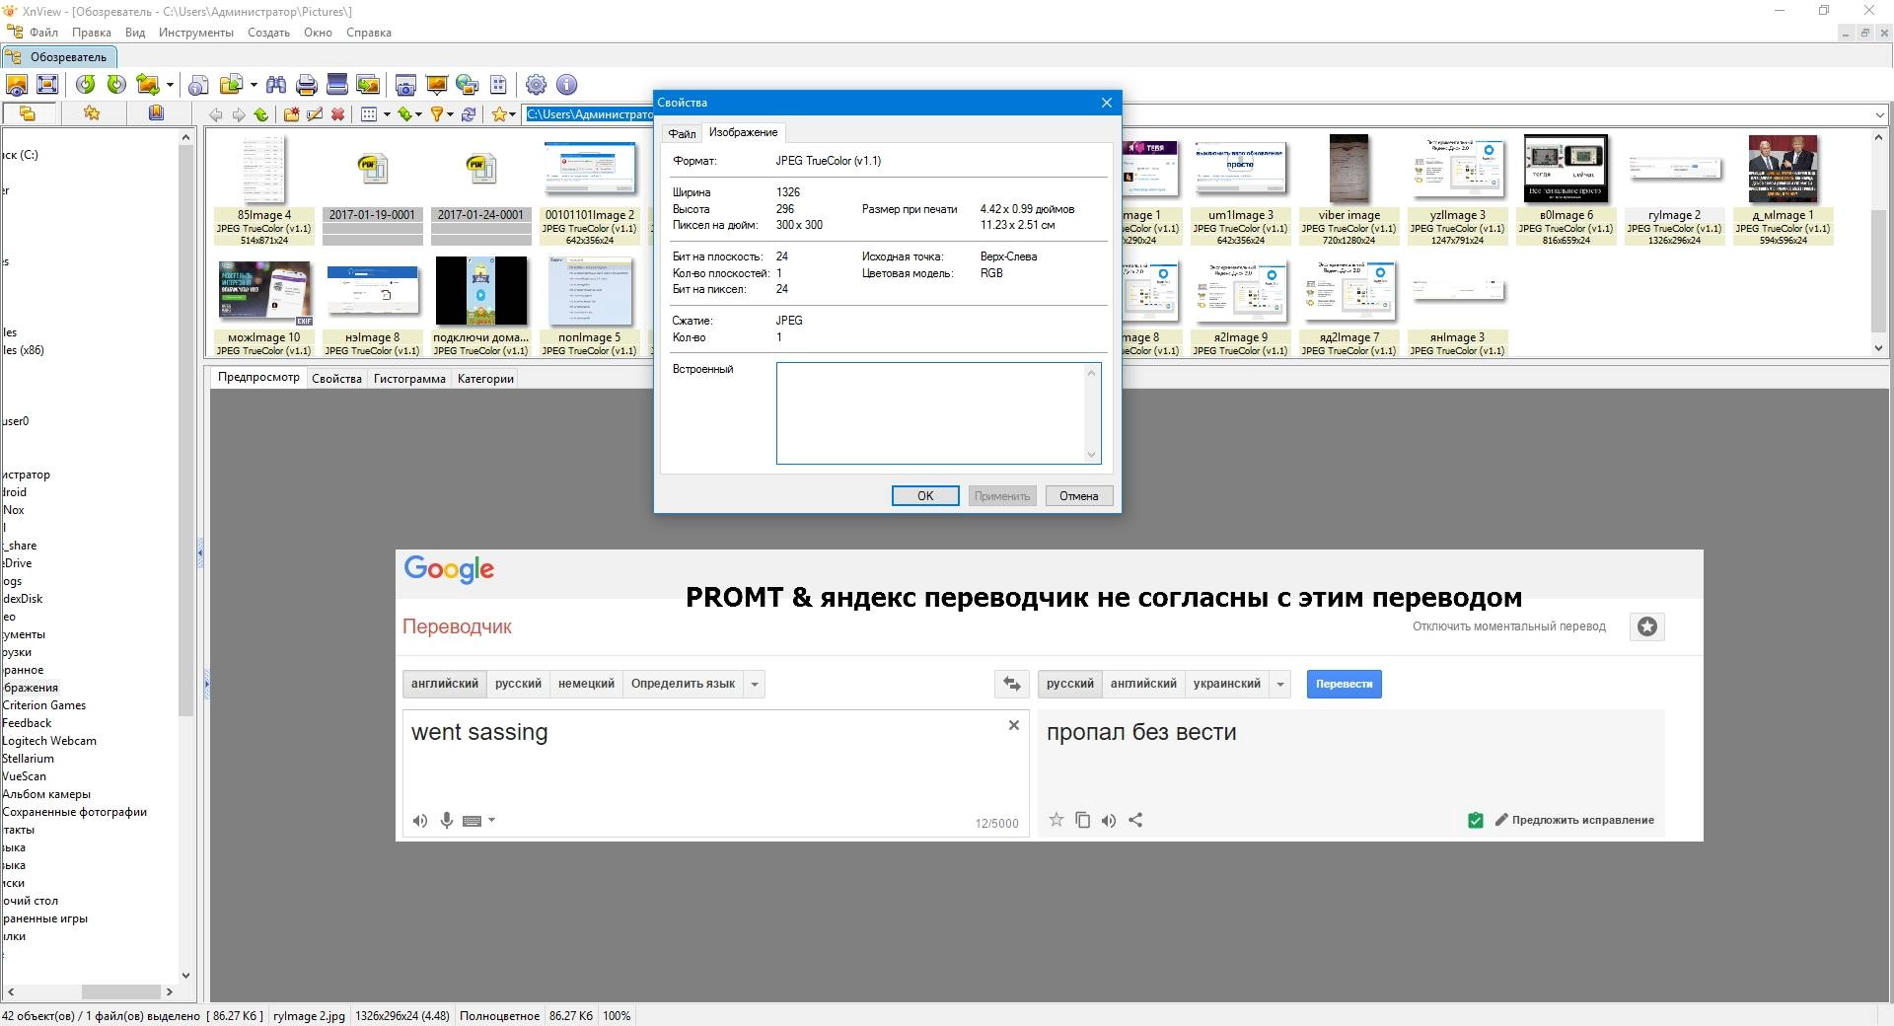Click the rename file icon
The image size is (1894, 1026).
click(315, 114)
